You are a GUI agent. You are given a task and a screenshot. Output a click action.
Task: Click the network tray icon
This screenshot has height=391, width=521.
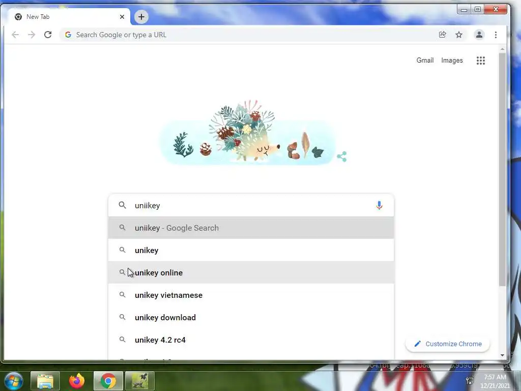470,380
